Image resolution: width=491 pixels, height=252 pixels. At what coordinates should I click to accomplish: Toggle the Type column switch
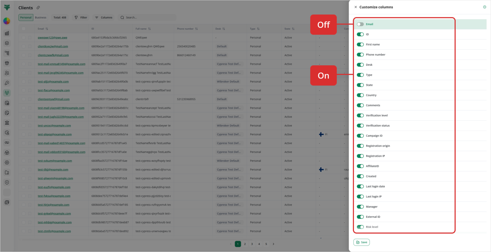[360, 75]
